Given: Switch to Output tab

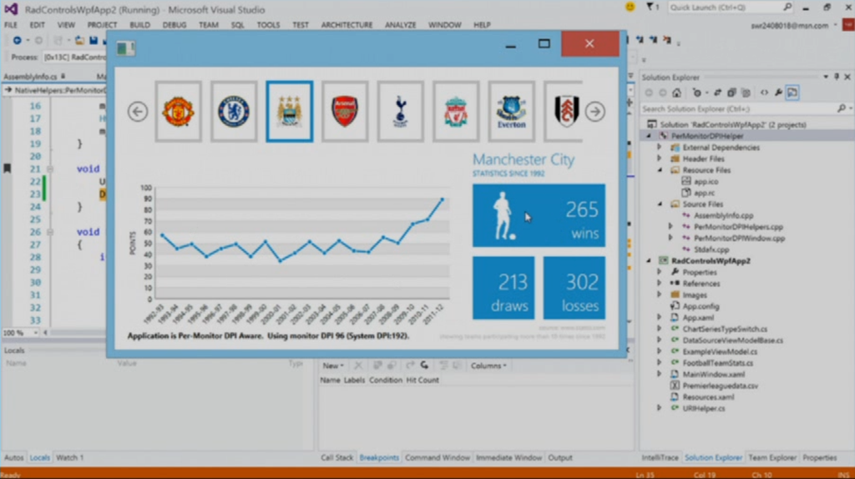Looking at the screenshot, I should click(560, 458).
